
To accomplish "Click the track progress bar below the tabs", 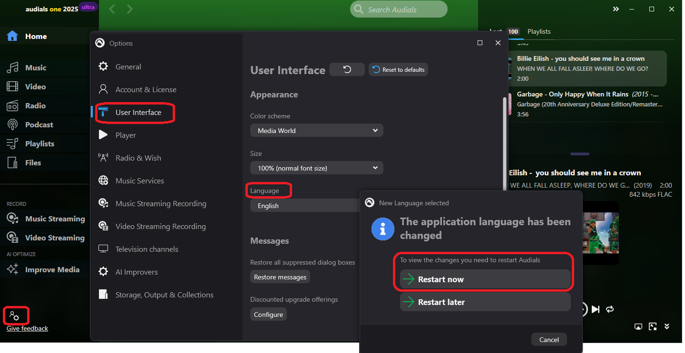I will [x=579, y=153].
